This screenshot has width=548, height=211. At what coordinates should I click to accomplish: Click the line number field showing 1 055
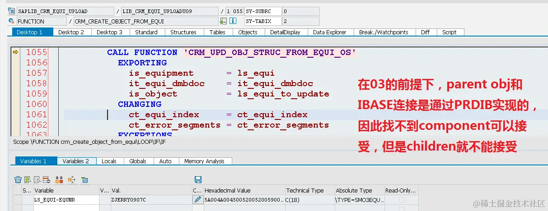coord(234,11)
